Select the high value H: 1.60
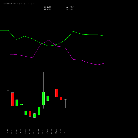The image size is (138, 138). 70,7
